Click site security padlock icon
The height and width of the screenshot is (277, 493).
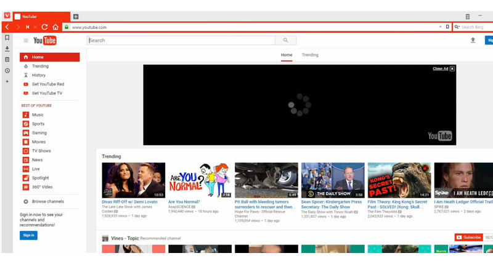pos(67,27)
